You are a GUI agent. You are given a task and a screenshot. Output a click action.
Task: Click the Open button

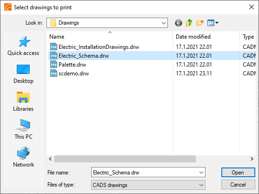(238, 173)
